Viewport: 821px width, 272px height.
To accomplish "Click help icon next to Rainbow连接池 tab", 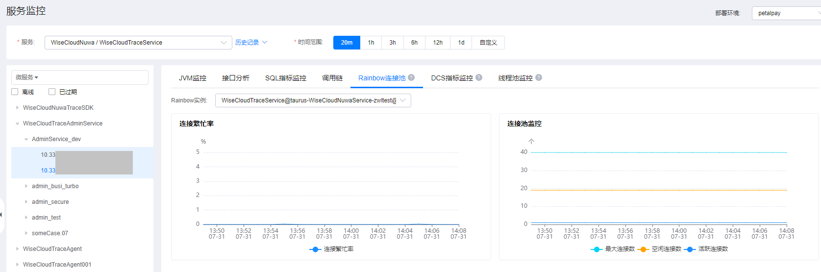I will pyautogui.click(x=411, y=77).
